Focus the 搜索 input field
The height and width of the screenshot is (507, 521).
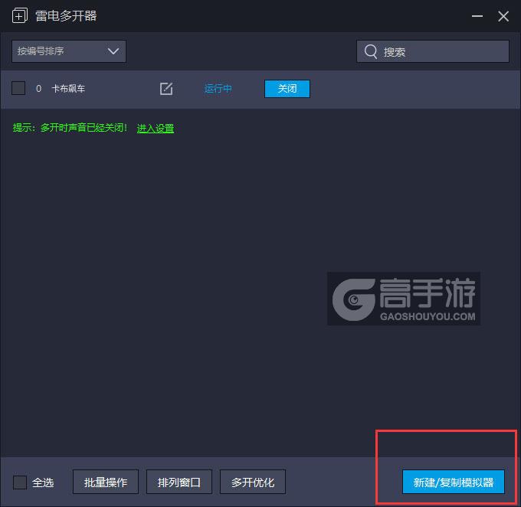[433, 51]
